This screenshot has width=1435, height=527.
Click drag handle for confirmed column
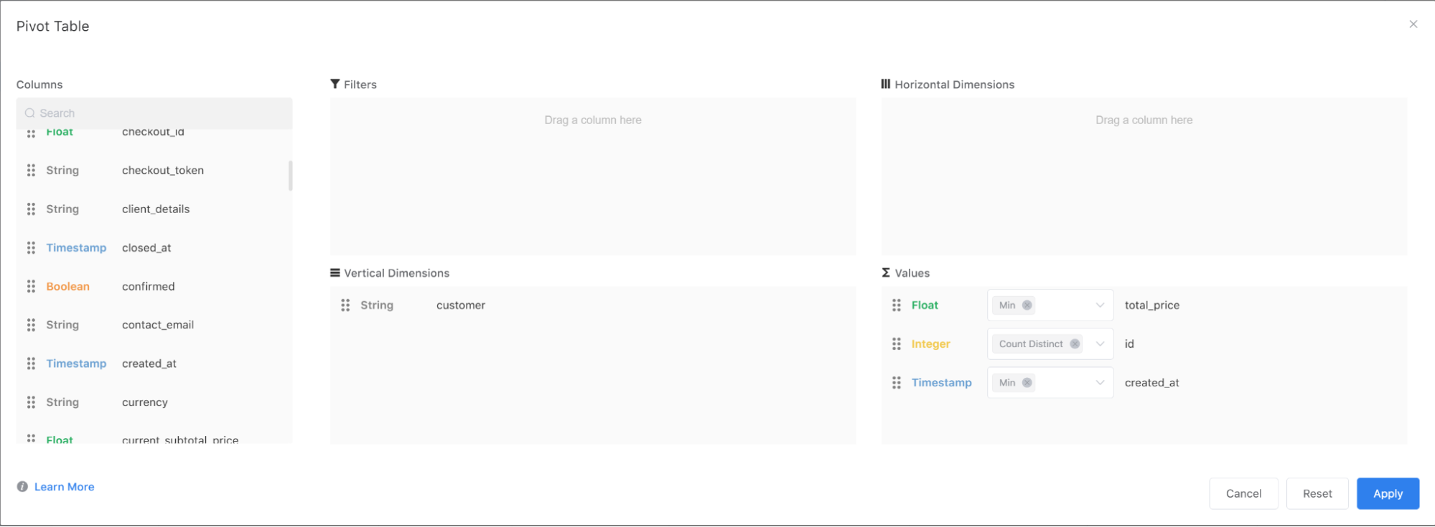[31, 287]
